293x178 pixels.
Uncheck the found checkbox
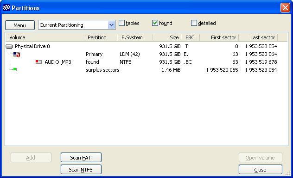coord(155,23)
